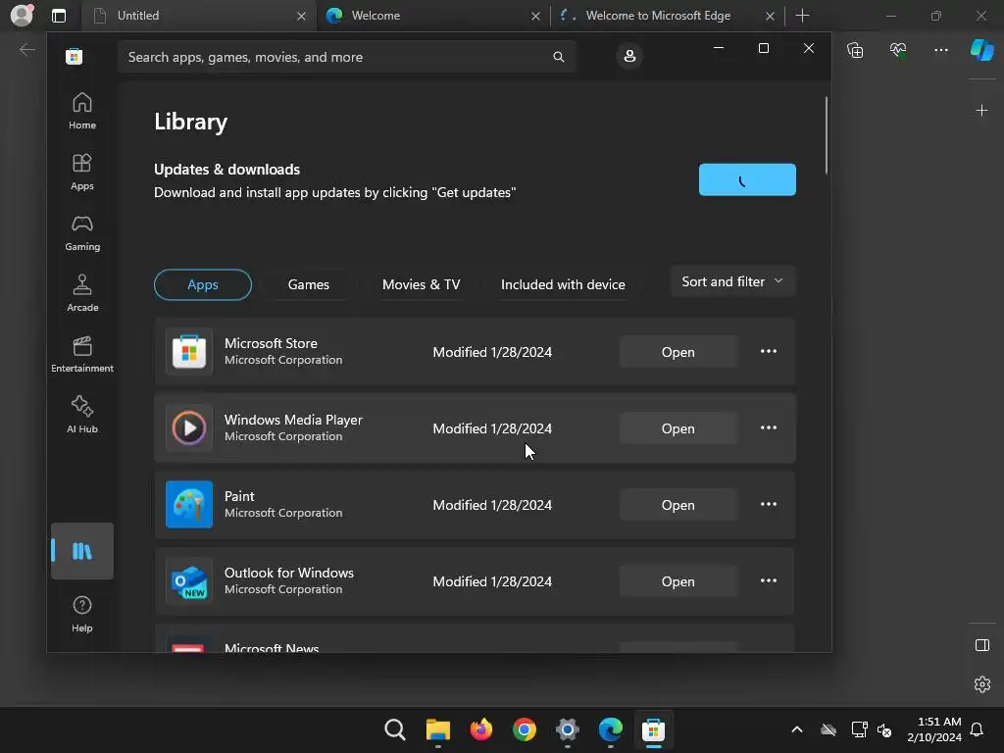
Task: Open Microsoft Store from the library list
Action: tap(678, 352)
